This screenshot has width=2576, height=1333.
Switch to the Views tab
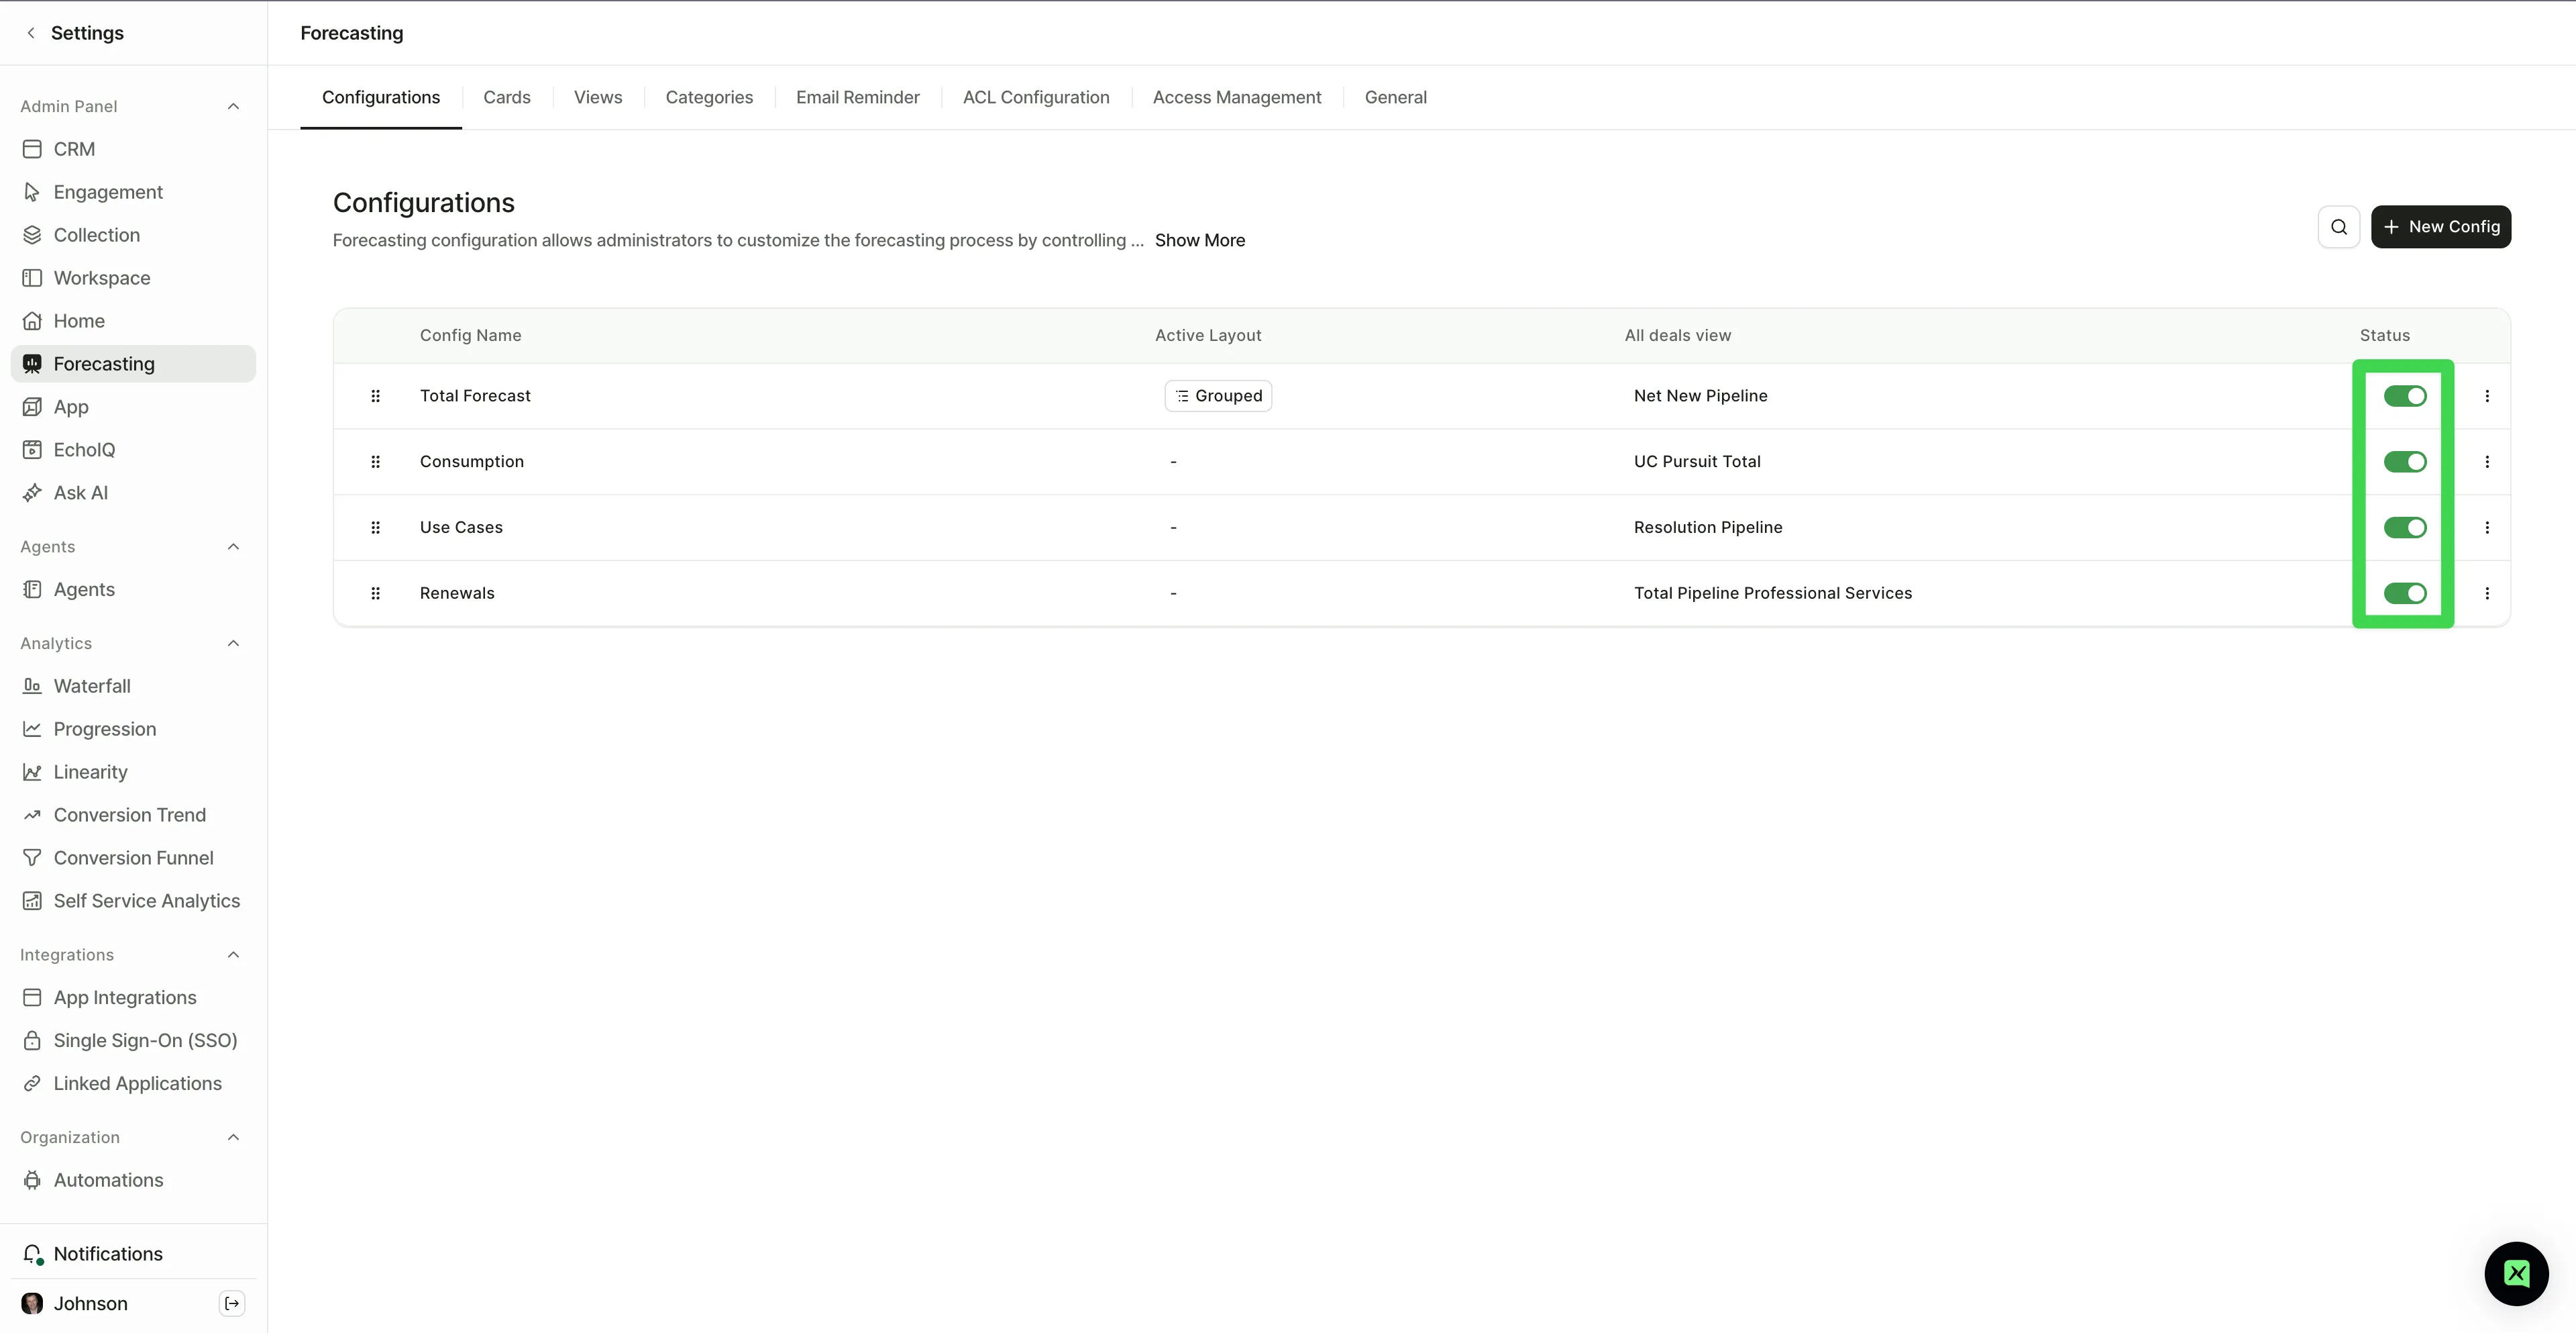(x=598, y=97)
